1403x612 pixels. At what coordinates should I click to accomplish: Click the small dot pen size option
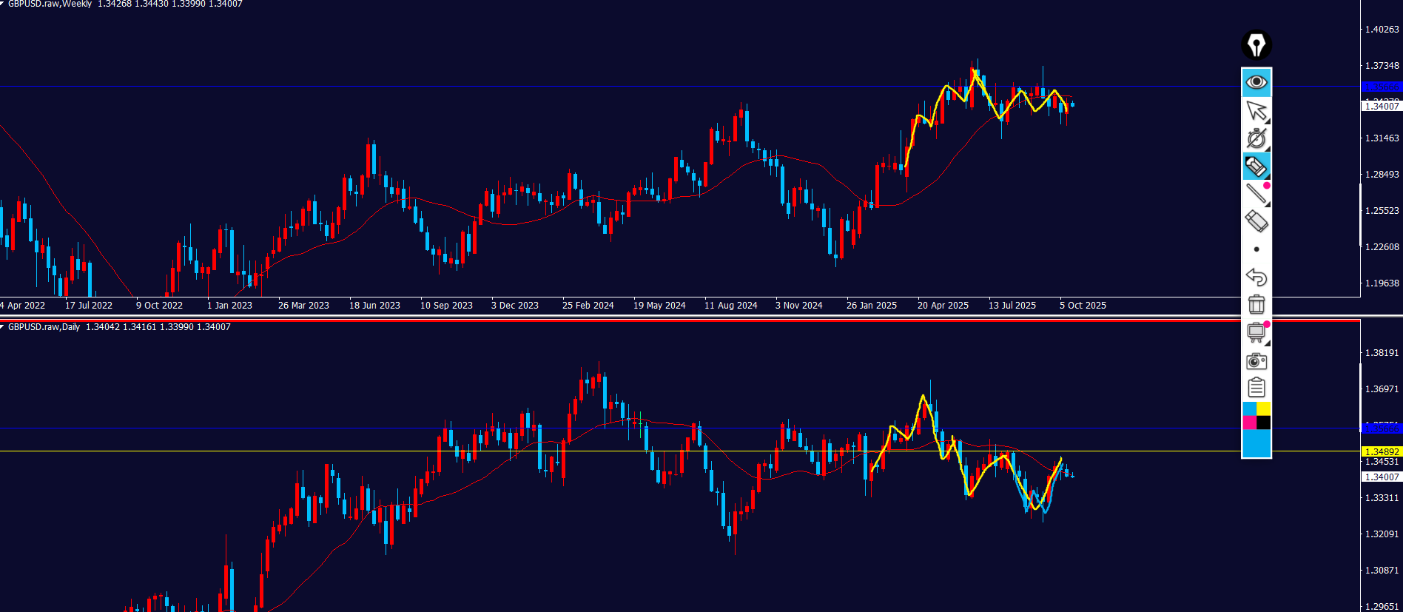click(1256, 249)
